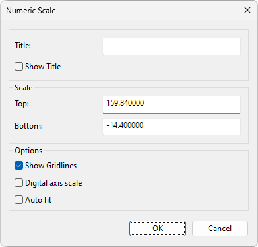The height and width of the screenshot is (247, 258).
Task: Click into the Title text field
Action: 172,46
